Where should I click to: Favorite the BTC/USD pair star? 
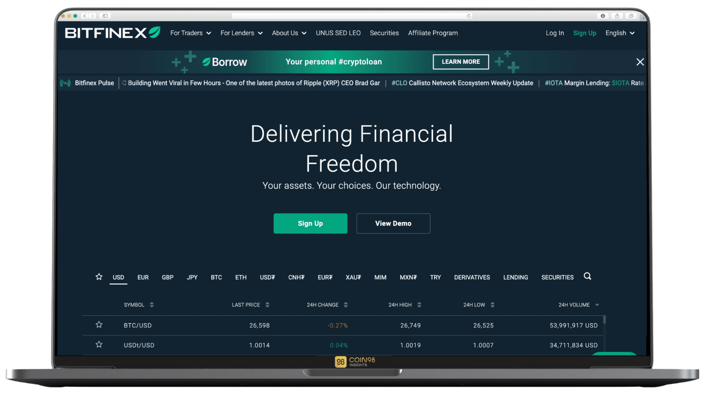tap(99, 325)
